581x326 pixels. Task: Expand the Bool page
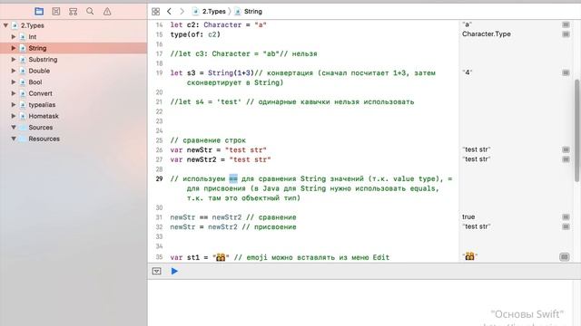tap(14, 82)
